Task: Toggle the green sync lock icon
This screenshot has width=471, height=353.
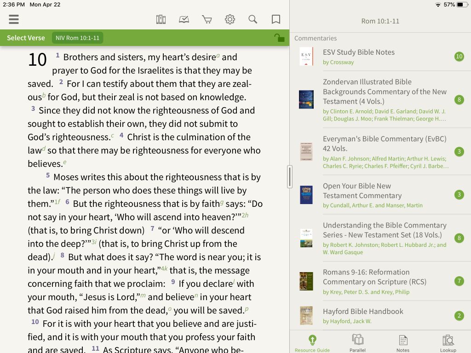Action: (279, 38)
